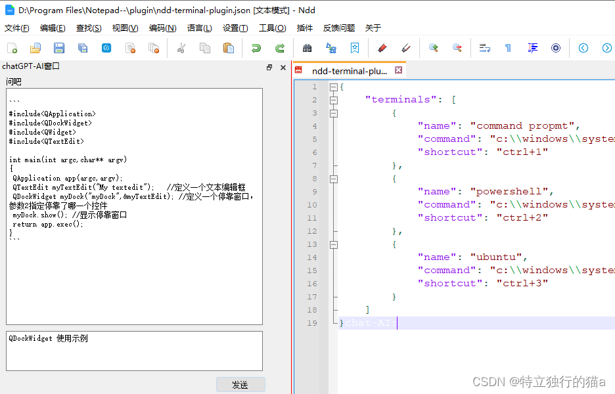Image resolution: width=615 pixels, height=394 pixels.
Task: Toggle the indent guide toolbar icon
Action: click(533, 48)
